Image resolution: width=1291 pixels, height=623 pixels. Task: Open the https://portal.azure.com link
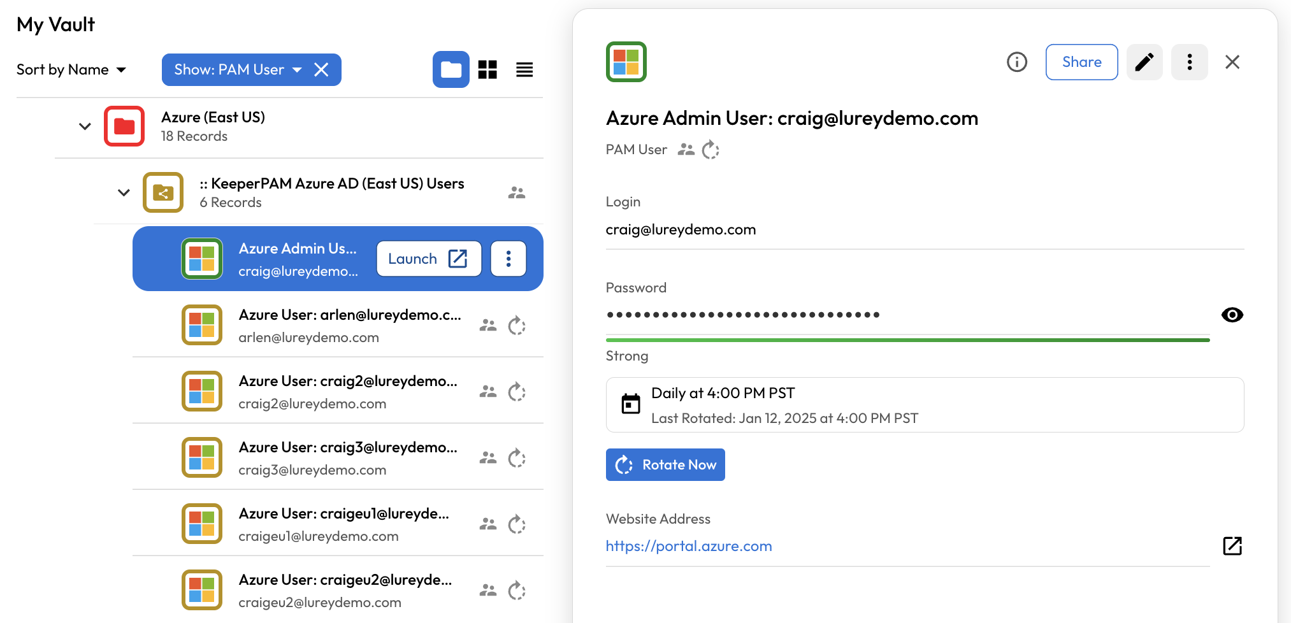(689, 546)
